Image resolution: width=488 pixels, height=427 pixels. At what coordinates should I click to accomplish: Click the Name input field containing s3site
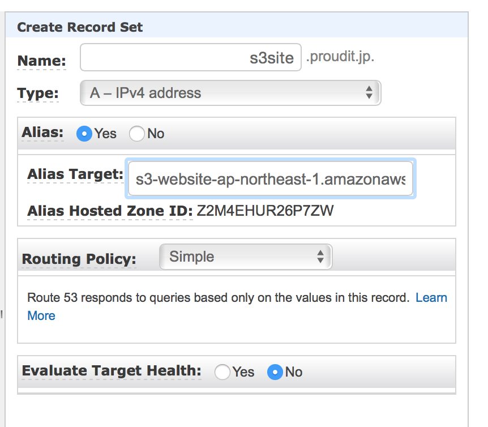coord(190,58)
